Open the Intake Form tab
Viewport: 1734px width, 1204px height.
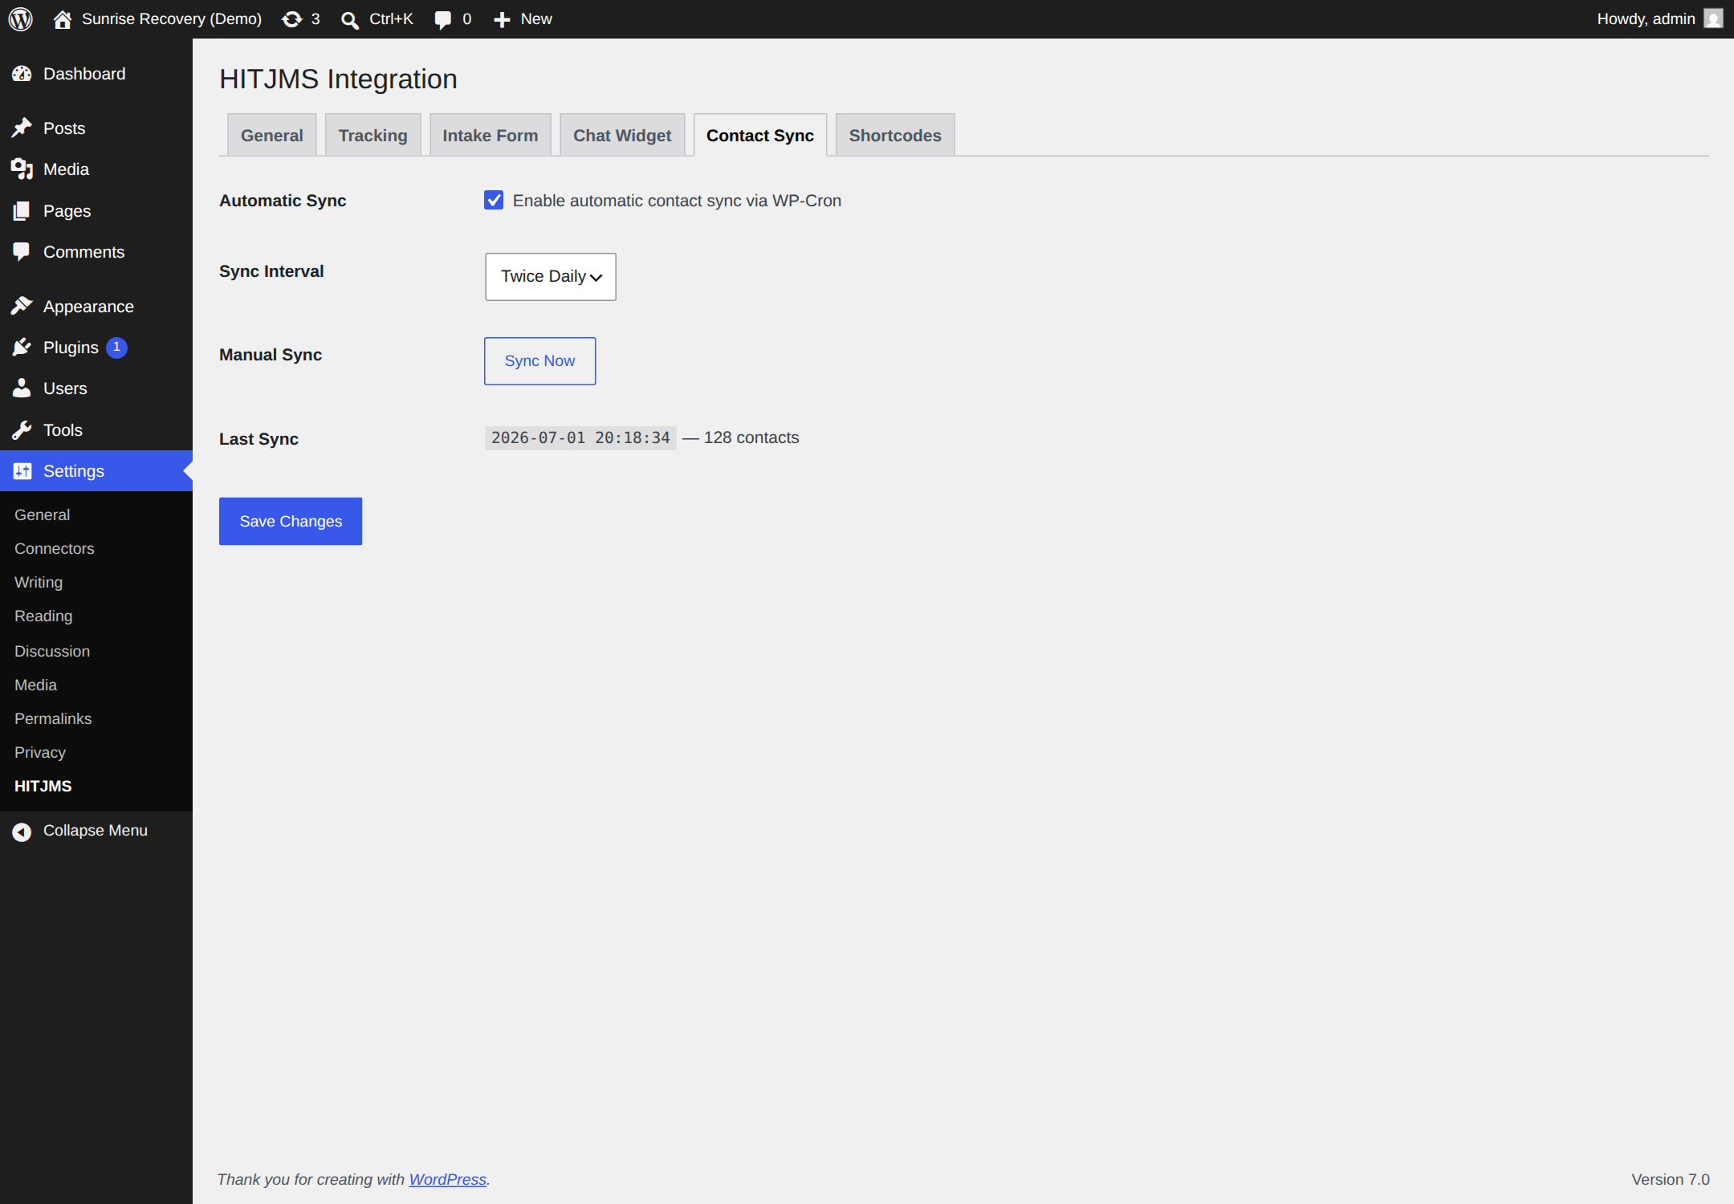[x=490, y=135]
